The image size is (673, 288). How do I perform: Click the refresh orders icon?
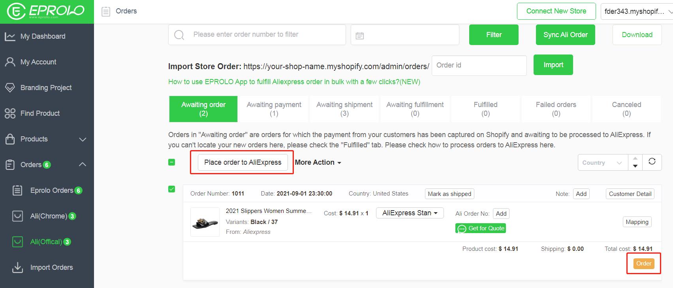(x=652, y=161)
